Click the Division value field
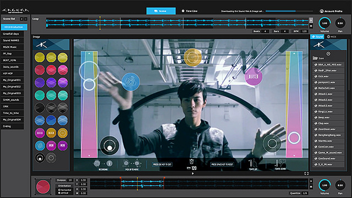 tap(70, 180)
